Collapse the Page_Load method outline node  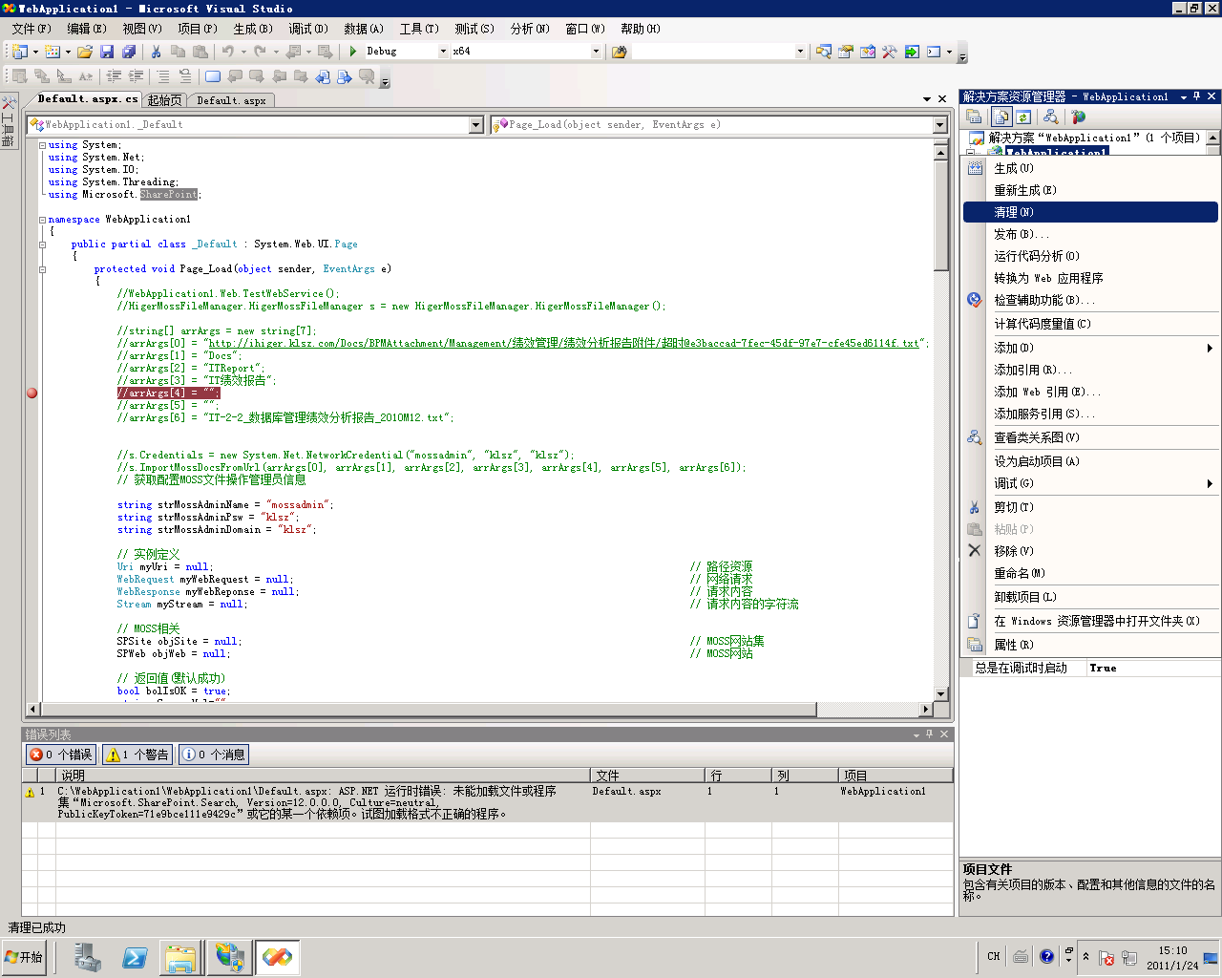click(x=42, y=269)
